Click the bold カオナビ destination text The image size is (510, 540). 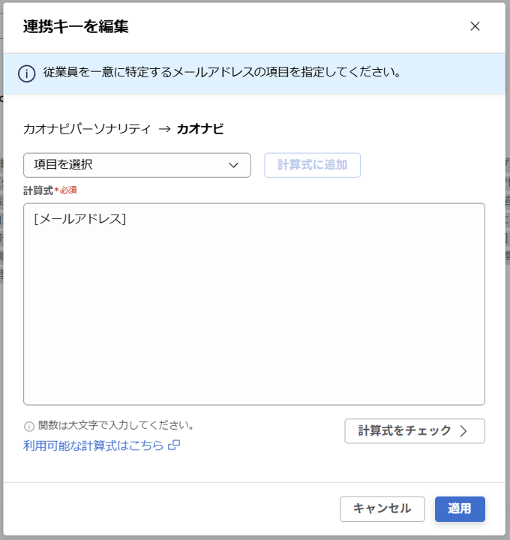pyautogui.click(x=200, y=129)
